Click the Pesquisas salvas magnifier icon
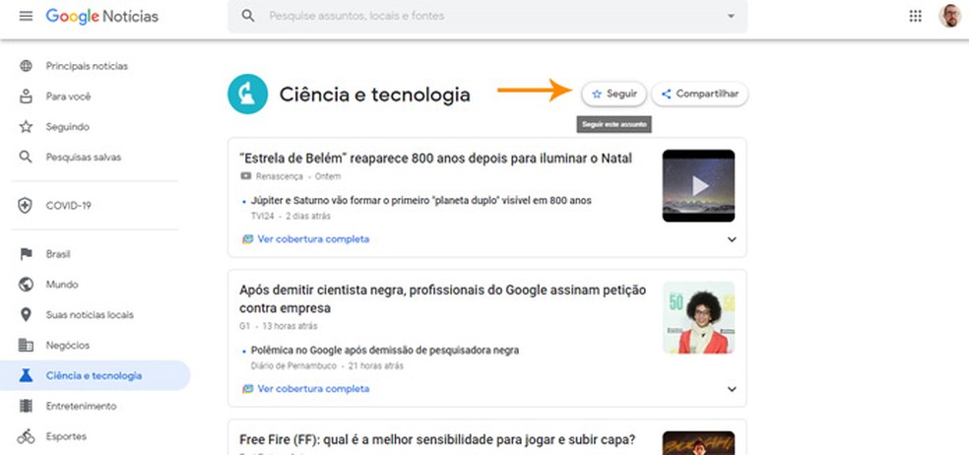969x455 pixels. (26, 157)
